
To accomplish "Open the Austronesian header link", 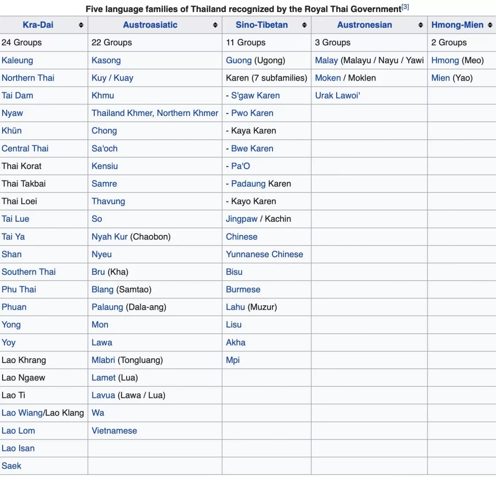I will coord(365,25).
